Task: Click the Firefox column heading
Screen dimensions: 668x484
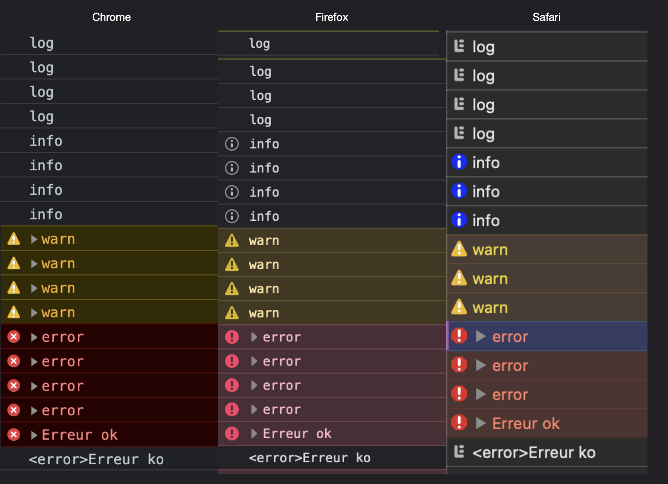Action: [332, 17]
